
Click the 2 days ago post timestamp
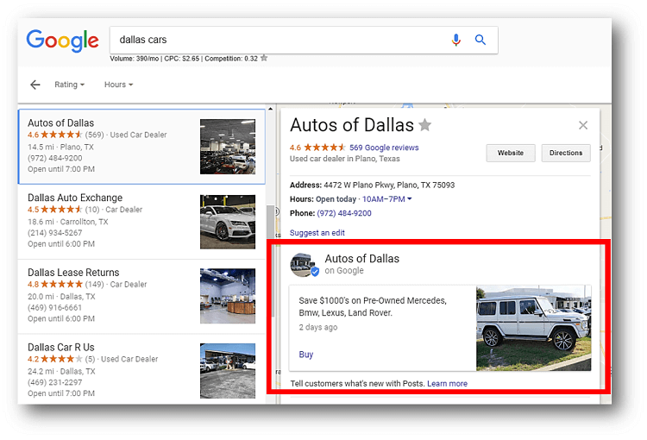coord(318,327)
